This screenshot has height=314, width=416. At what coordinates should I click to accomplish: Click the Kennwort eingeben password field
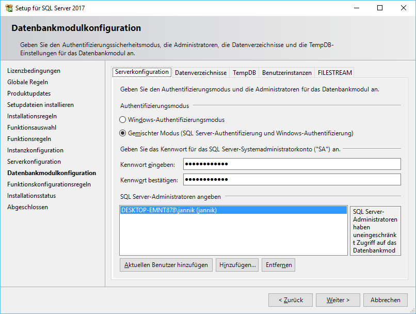[292, 164]
